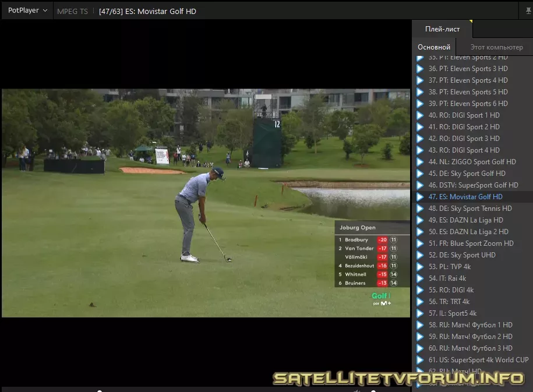Image resolution: width=533 pixels, height=392 pixels.
Task: Click the play icon next to RO: DIGI Sport 3 HD
Action: (420, 139)
